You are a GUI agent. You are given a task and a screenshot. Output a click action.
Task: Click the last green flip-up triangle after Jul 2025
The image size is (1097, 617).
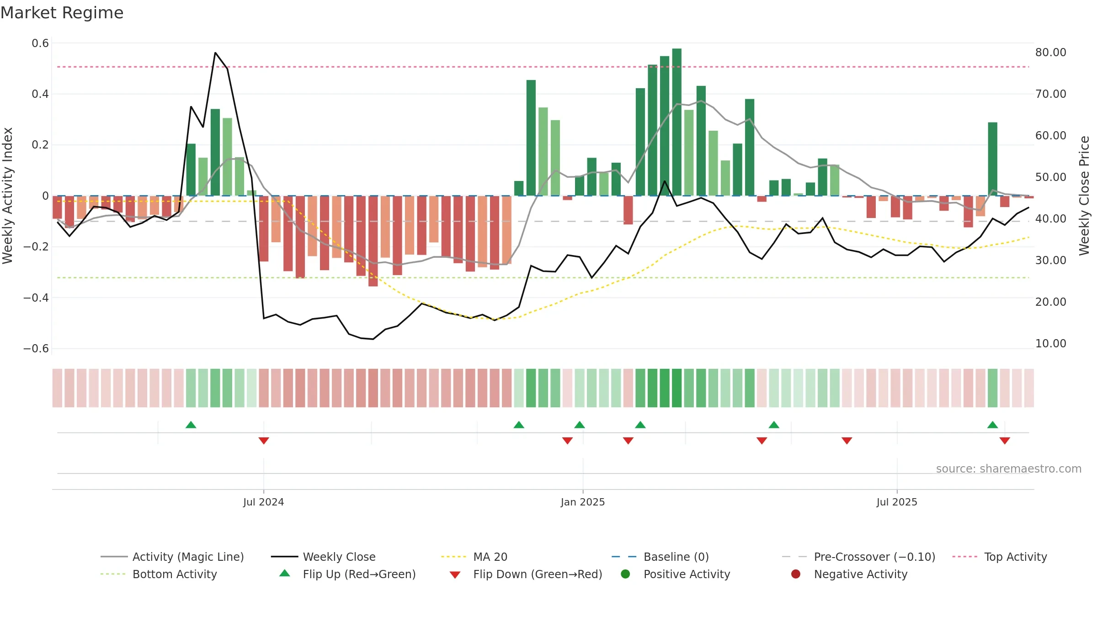pos(992,425)
